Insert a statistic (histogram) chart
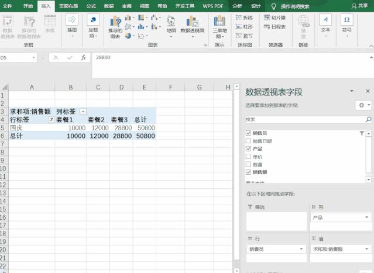The height and width of the screenshot is (273, 374). coord(143,27)
